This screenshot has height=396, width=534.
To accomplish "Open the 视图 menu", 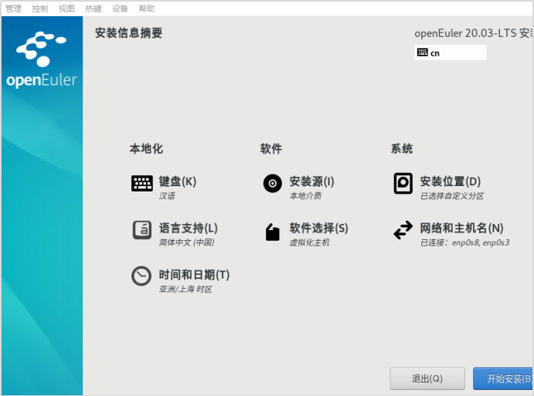I will tap(66, 8).
